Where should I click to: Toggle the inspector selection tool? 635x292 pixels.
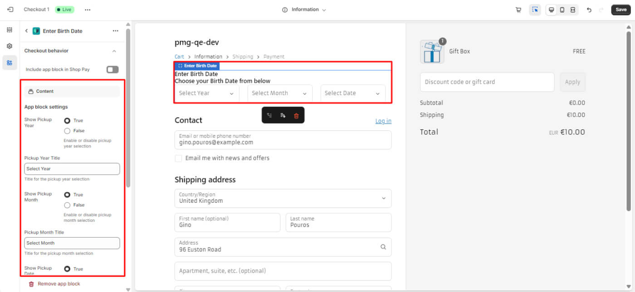[535, 10]
